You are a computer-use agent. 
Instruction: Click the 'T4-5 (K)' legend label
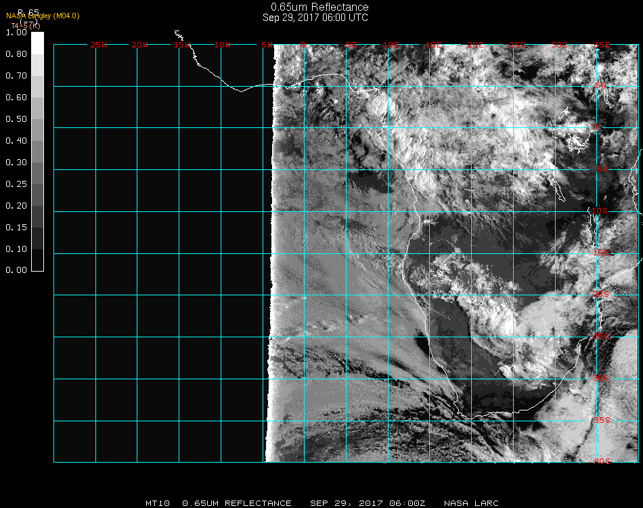click(x=26, y=26)
